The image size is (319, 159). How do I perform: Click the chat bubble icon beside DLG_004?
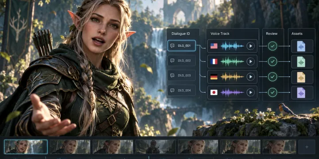coord(172,90)
